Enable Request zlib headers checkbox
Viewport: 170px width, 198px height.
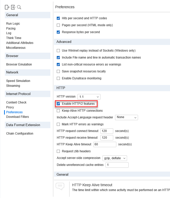pyautogui.click(x=58, y=151)
